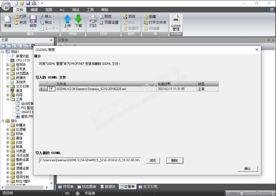Click the 删除 delete button
Viewport: 276px width, 196px height.
(x=175, y=160)
